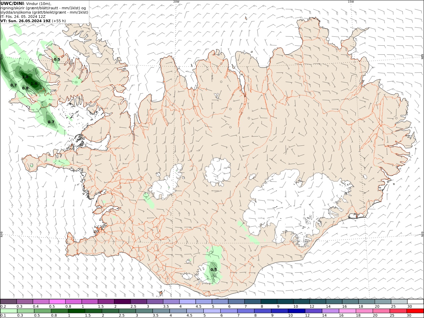This screenshot has height=318, width=424.
Task: Pick the deep blue 10 swatch, bottom row
Action: tap(296, 311)
